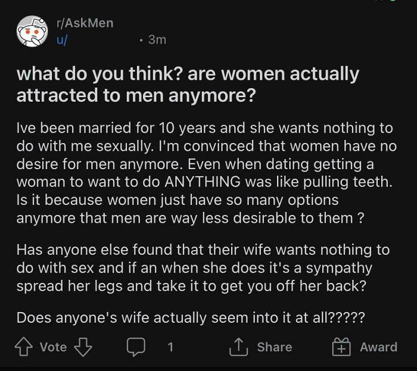The width and height of the screenshot is (417, 371).
Task: Open the r/AskMen subreddit link
Action: point(85,23)
